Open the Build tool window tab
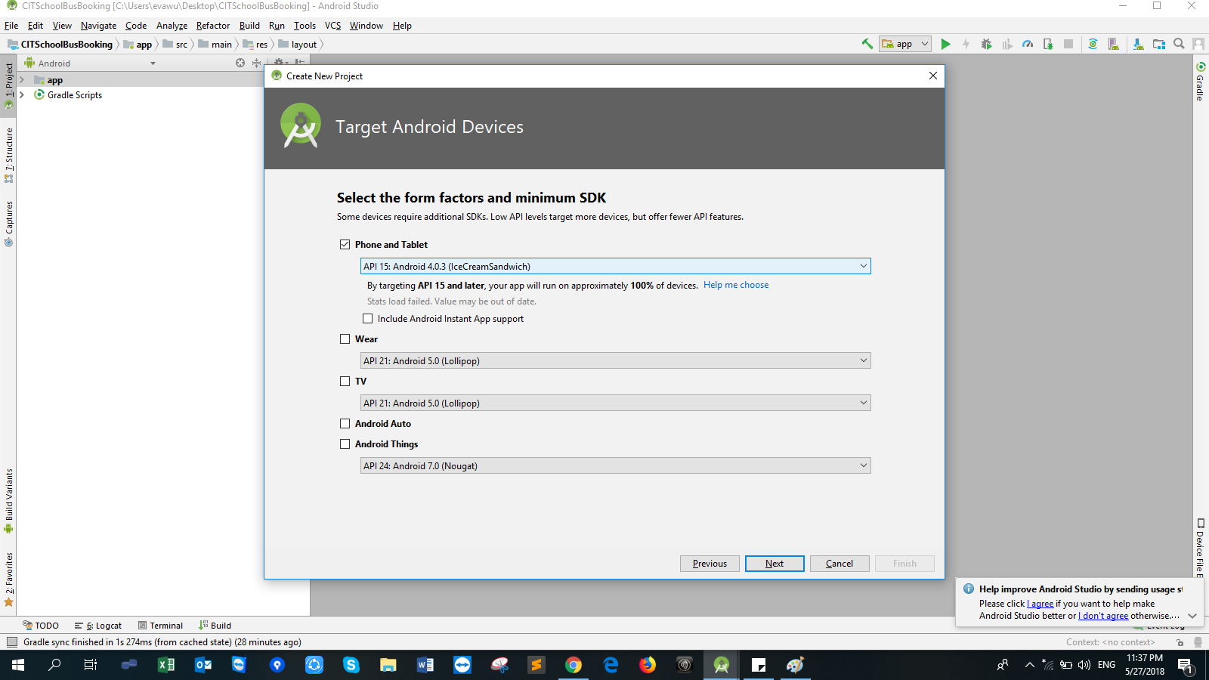Viewport: 1209px width, 680px height. 215,626
